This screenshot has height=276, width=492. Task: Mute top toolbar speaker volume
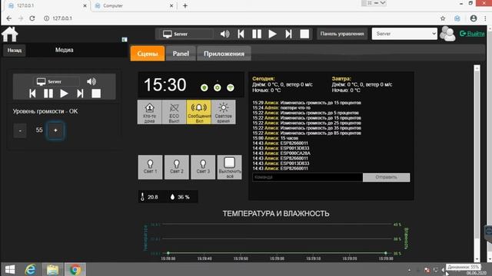point(224,34)
